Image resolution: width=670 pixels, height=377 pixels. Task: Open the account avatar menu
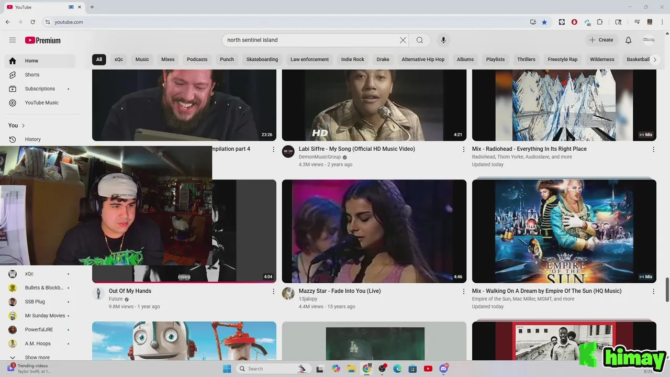click(x=649, y=40)
